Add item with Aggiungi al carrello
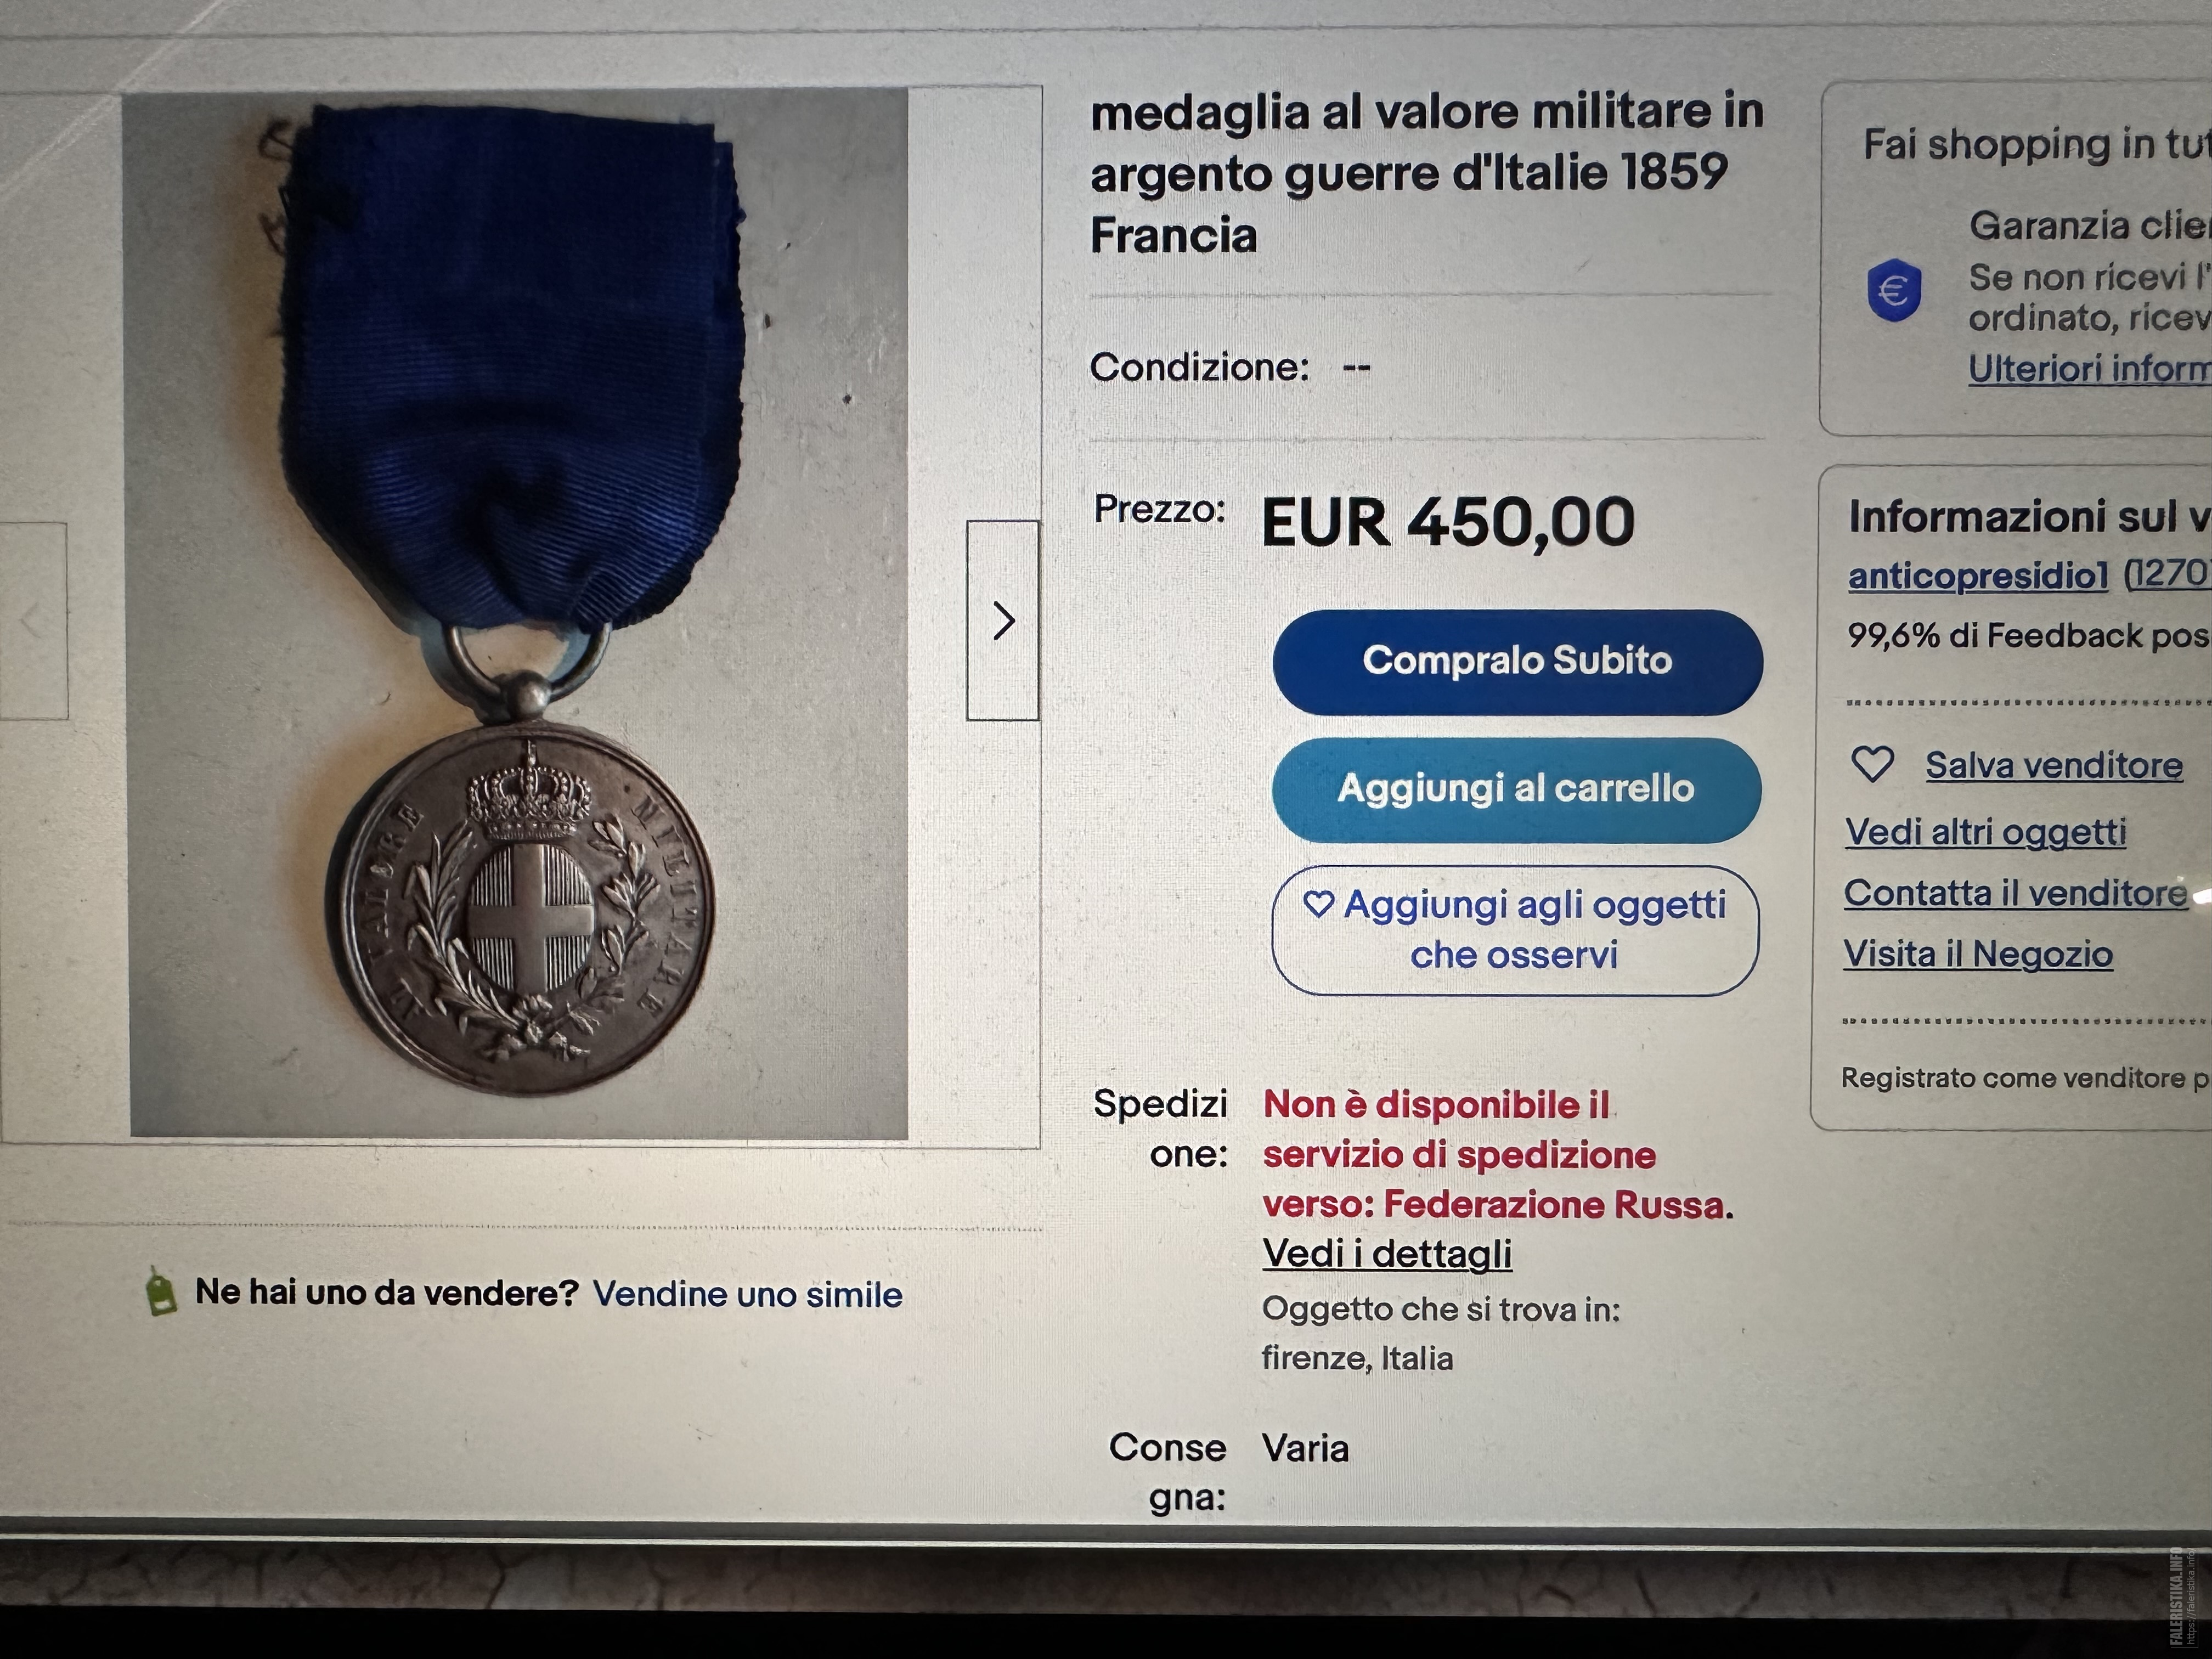The image size is (2212, 1659). (x=1516, y=789)
